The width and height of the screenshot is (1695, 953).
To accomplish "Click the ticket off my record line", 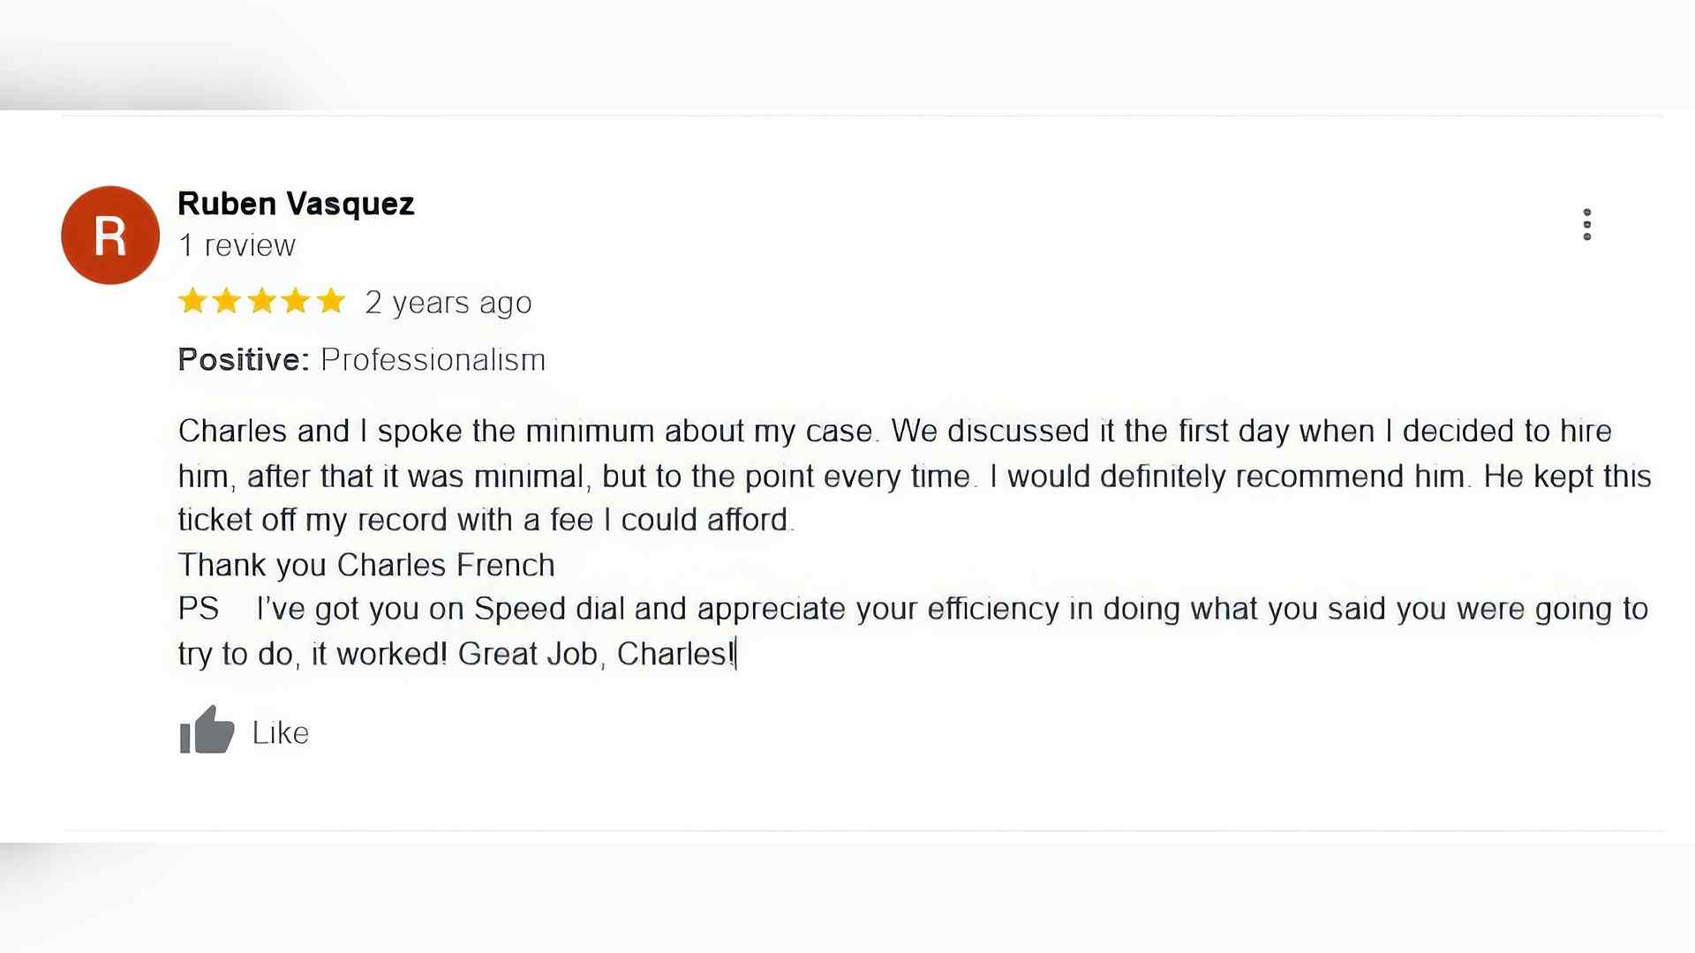I will click(486, 520).
